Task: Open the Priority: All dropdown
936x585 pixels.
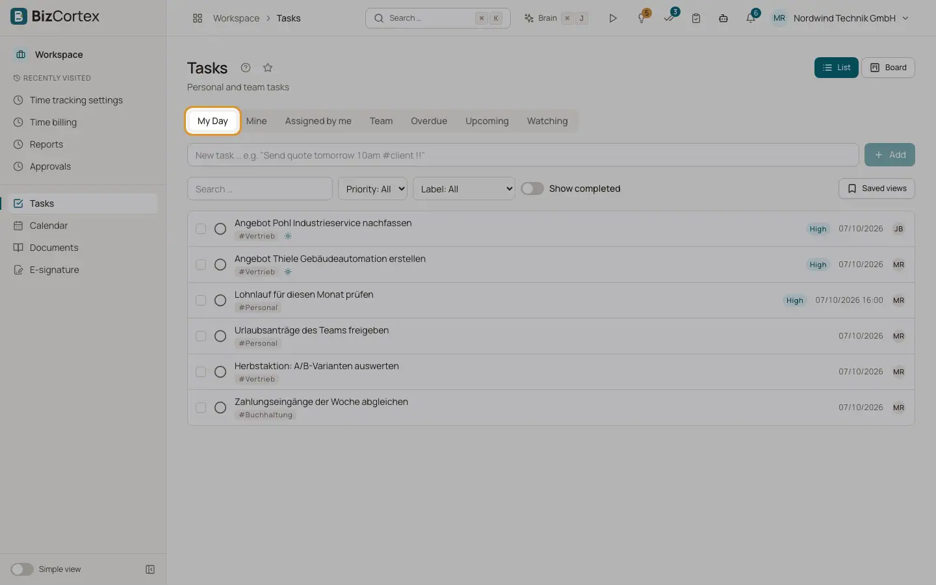Action: [x=372, y=188]
